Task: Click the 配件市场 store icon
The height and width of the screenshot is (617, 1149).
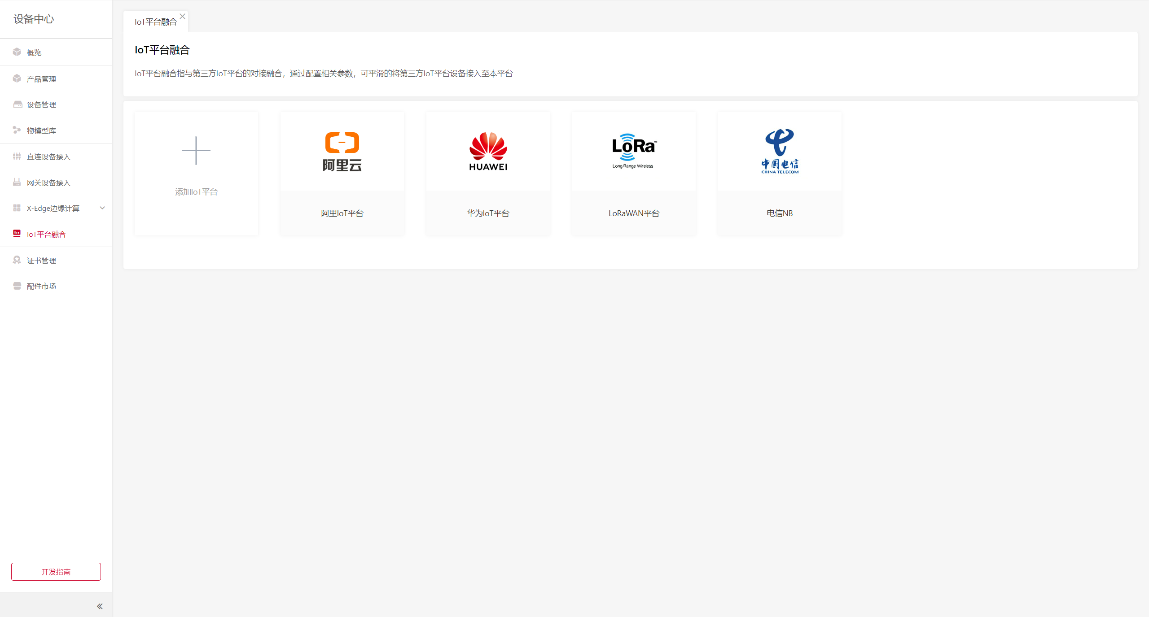Action: pos(17,286)
